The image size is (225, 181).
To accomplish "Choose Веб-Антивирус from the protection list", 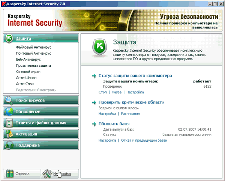I will (x=28, y=60).
